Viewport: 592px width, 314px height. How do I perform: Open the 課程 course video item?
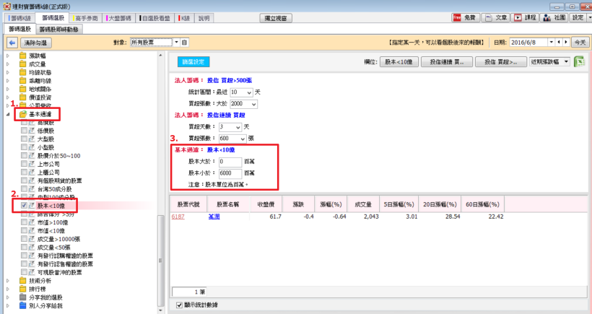tap(526, 17)
